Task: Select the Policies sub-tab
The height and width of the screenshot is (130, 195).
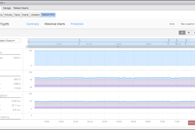Action: 8,15
